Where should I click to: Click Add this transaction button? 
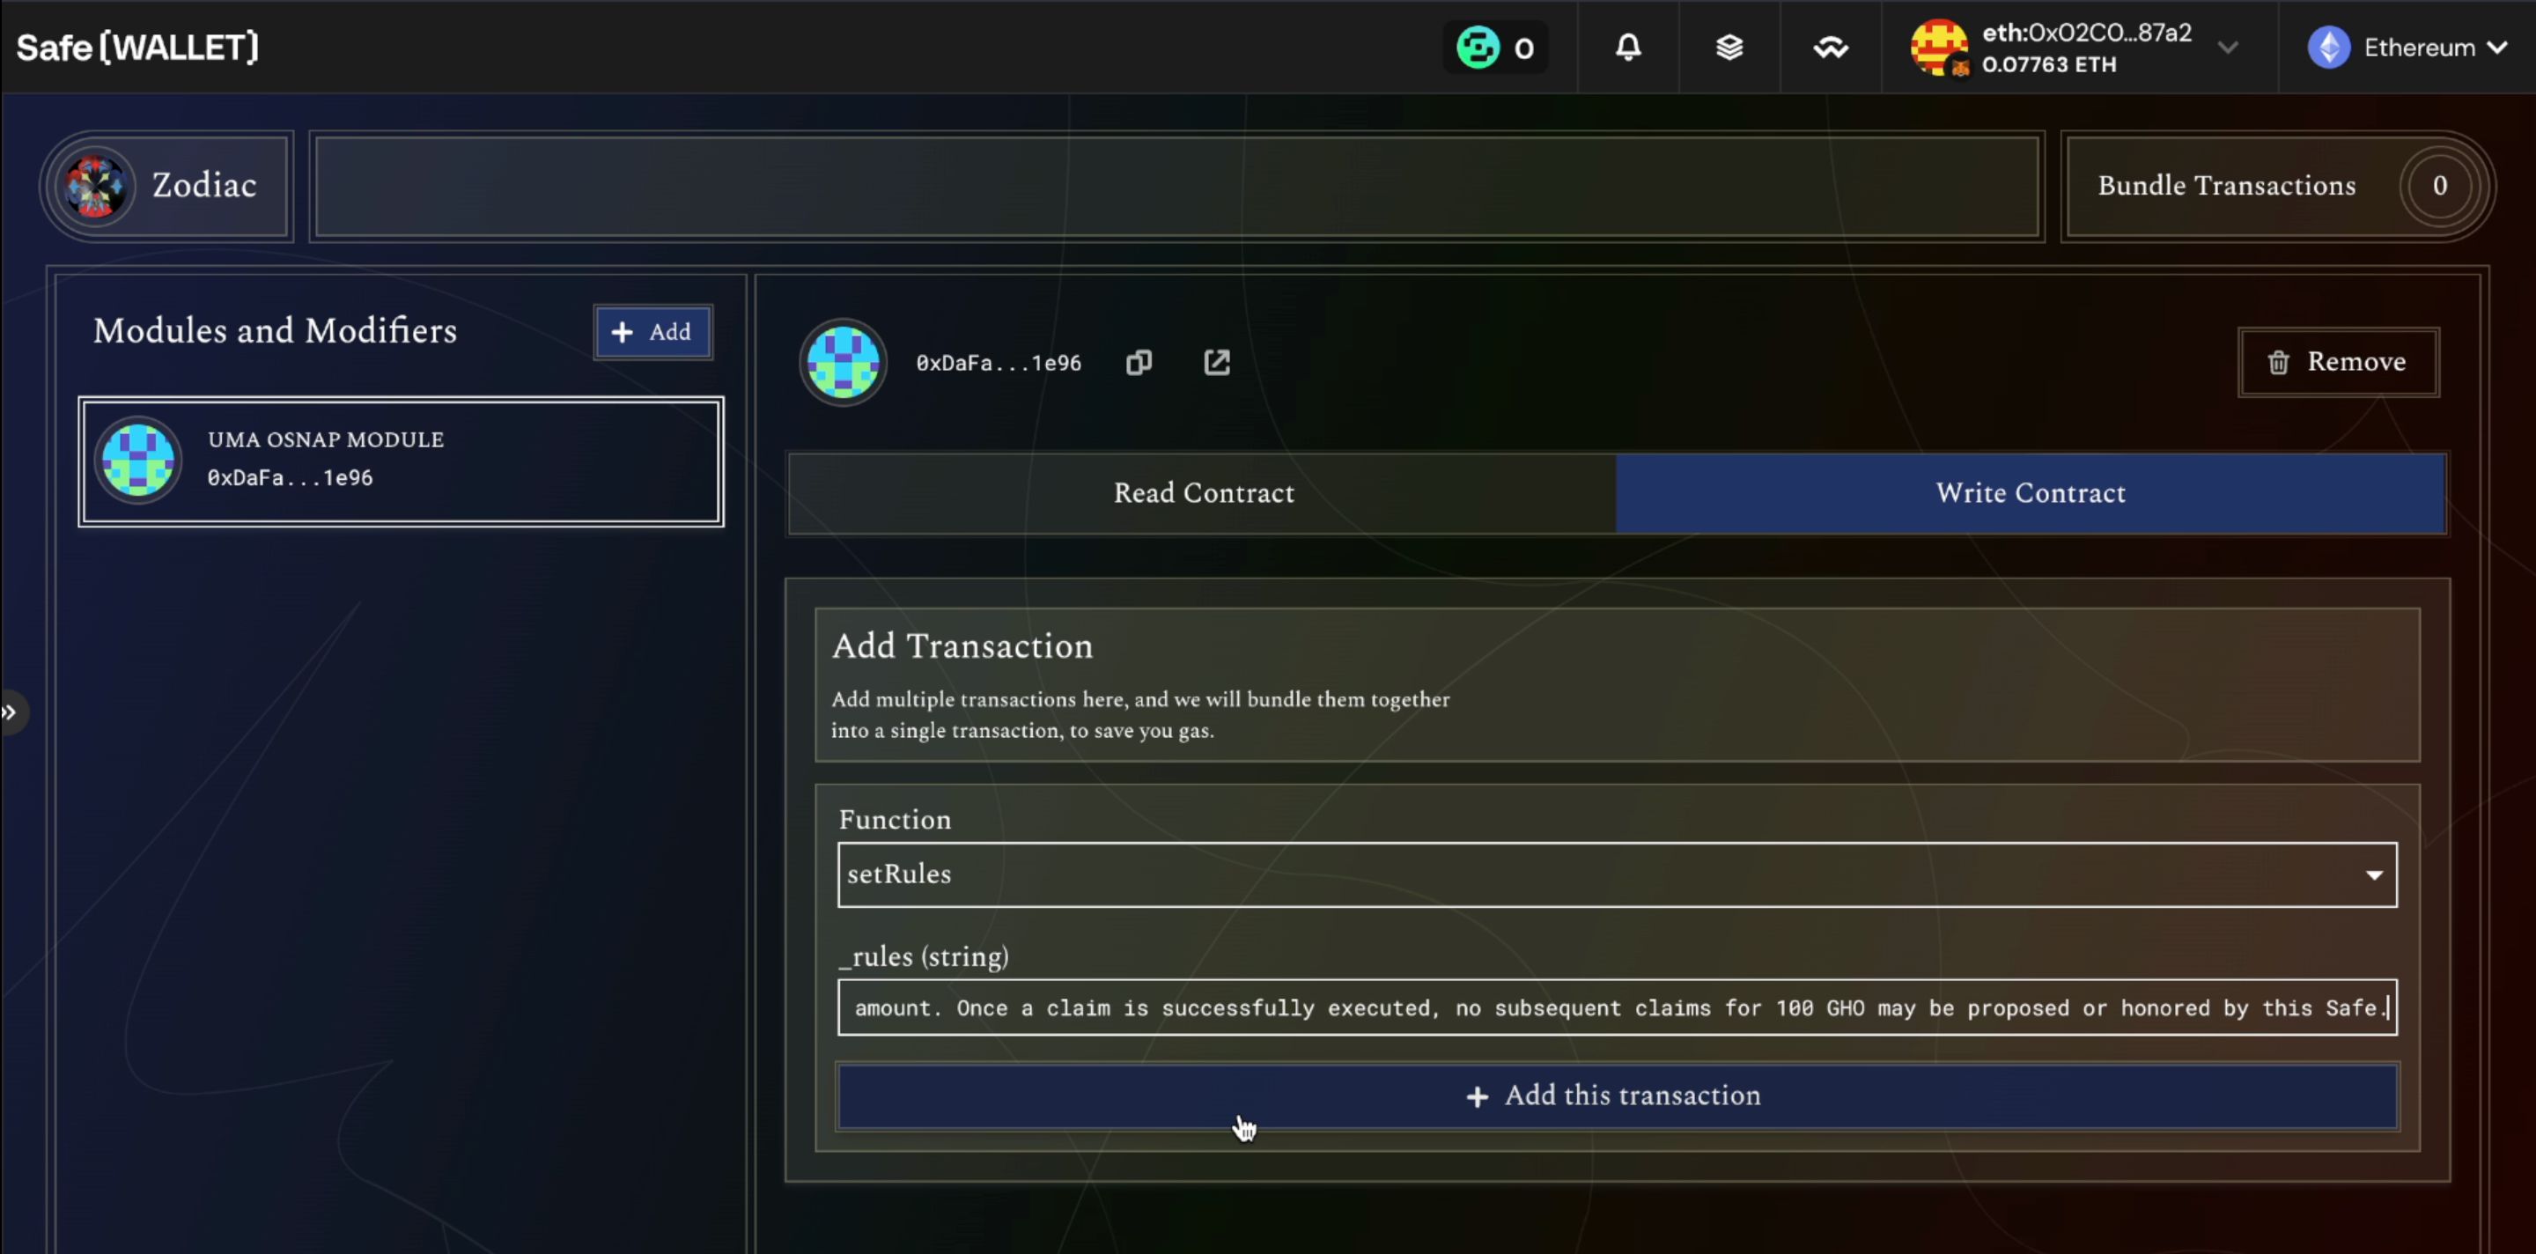[1618, 1095]
